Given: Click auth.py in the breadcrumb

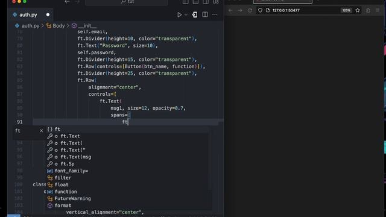Looking at the screenshot, I should click(x=30, y=25).
